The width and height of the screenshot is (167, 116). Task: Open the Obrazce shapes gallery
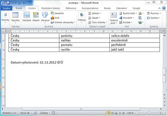tap(45, 18)
